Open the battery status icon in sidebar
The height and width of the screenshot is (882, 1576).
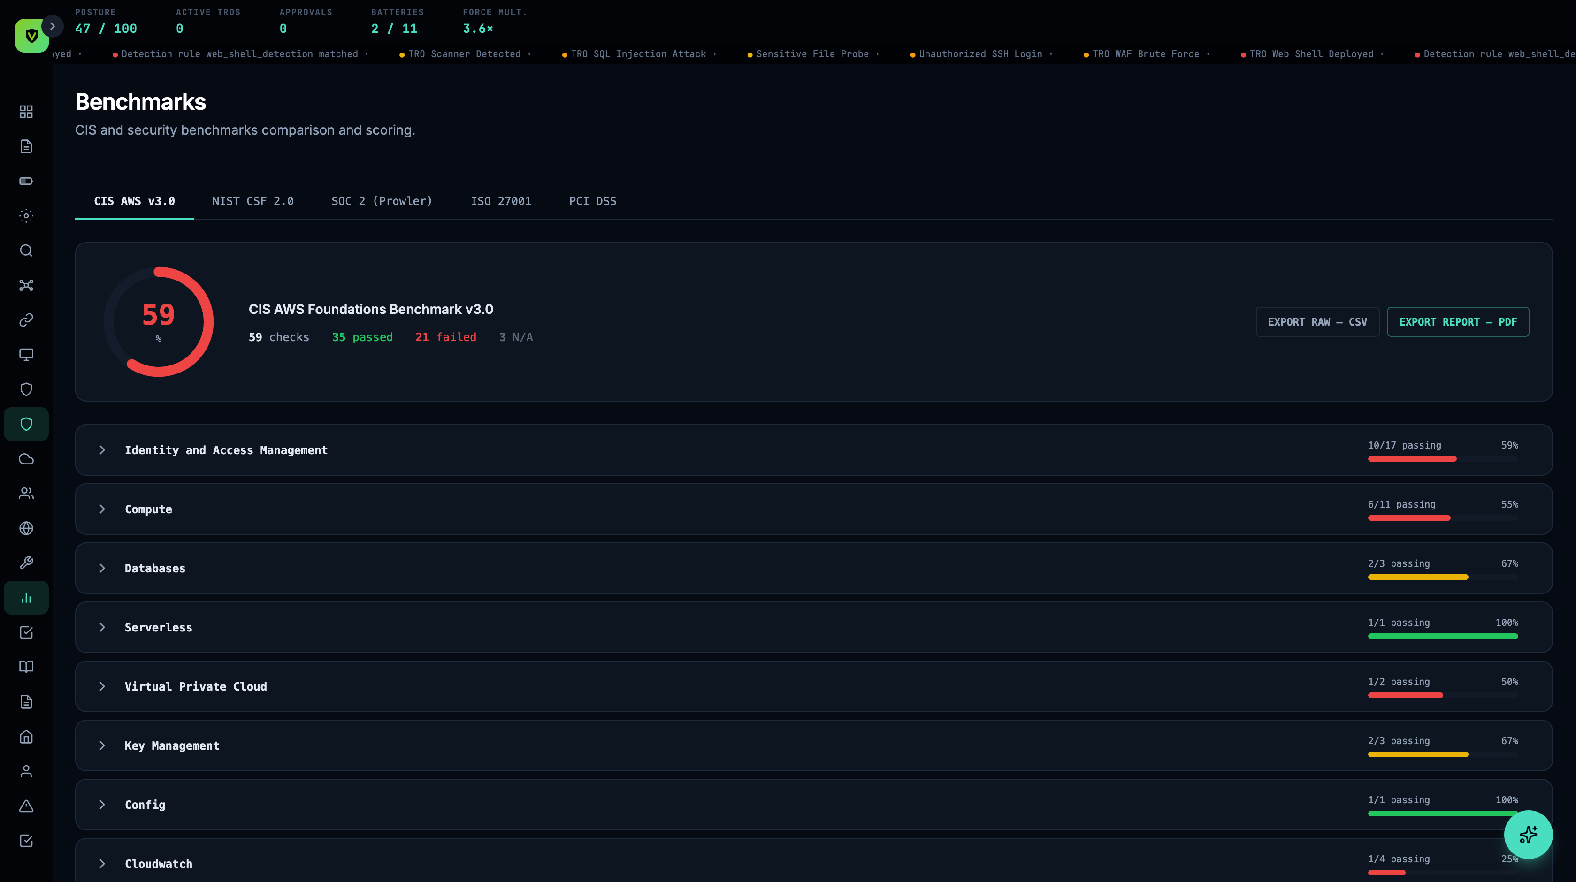click(26, 181)
